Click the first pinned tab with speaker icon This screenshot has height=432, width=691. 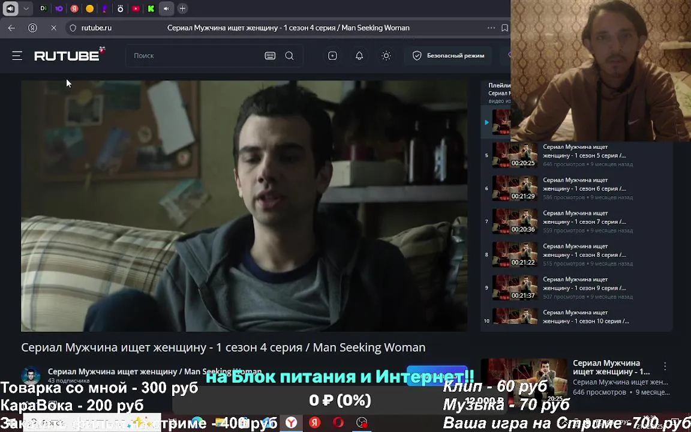point(10,8)
